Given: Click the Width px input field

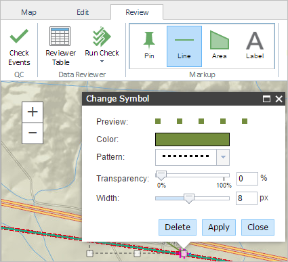Looking at the screenshot, I should [247, 198].
